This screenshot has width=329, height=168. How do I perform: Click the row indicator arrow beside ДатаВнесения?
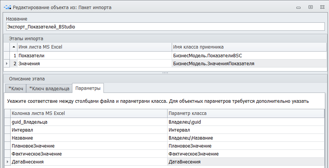7,162
